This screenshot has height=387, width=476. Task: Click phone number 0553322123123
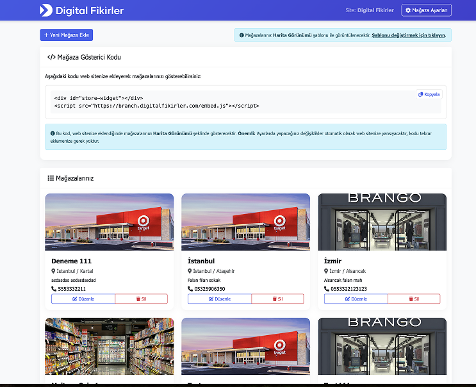pyautogui.click(x=349, y=289)
